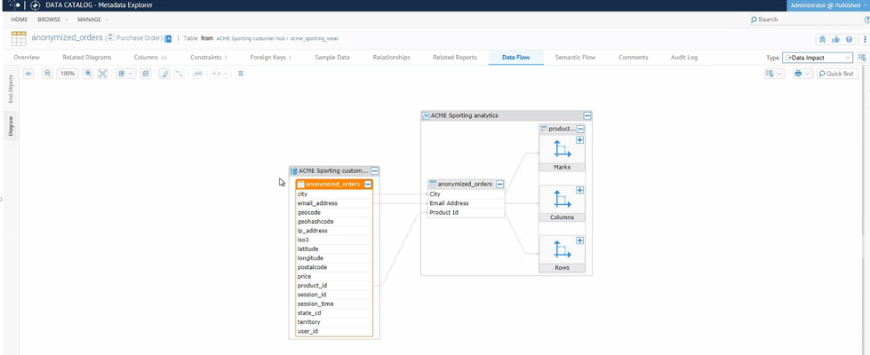Collapse the ACME Sporting customer hub node
Viewport: 870px width, 355px height.
click(374, 171)
